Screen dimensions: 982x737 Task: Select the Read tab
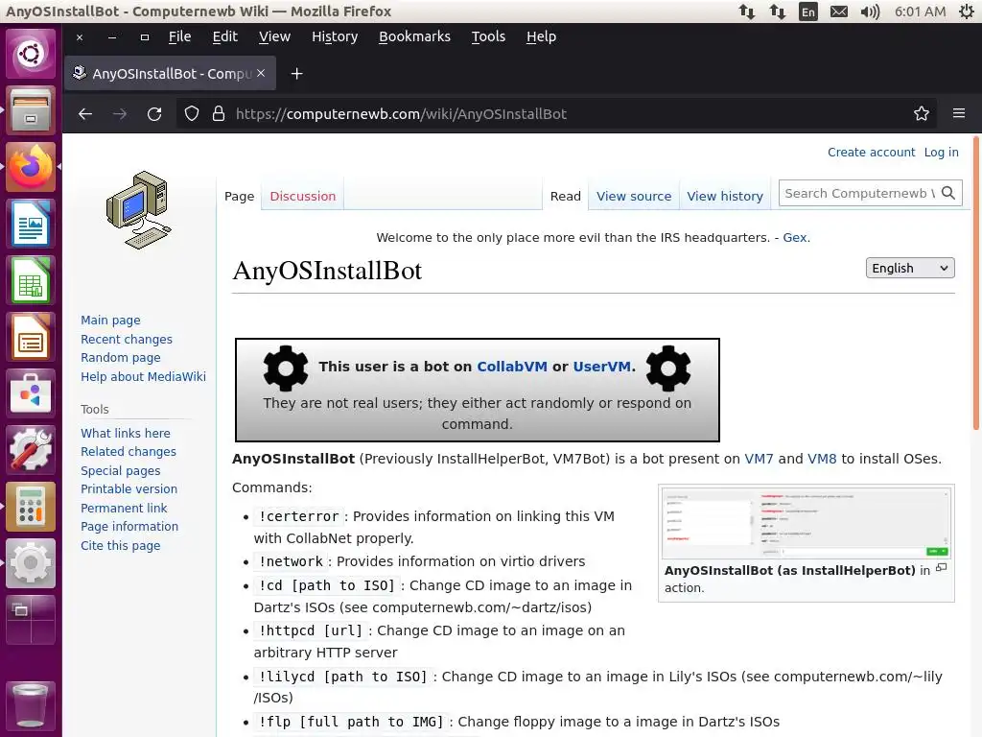click(565, 196)
